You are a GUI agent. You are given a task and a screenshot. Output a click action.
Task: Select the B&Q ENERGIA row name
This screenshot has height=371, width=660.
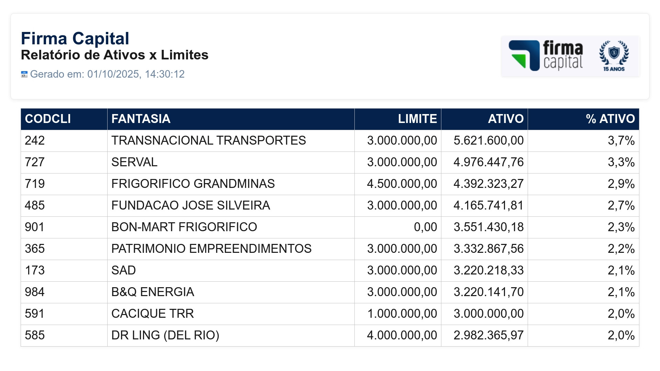[x=153, y=292]
